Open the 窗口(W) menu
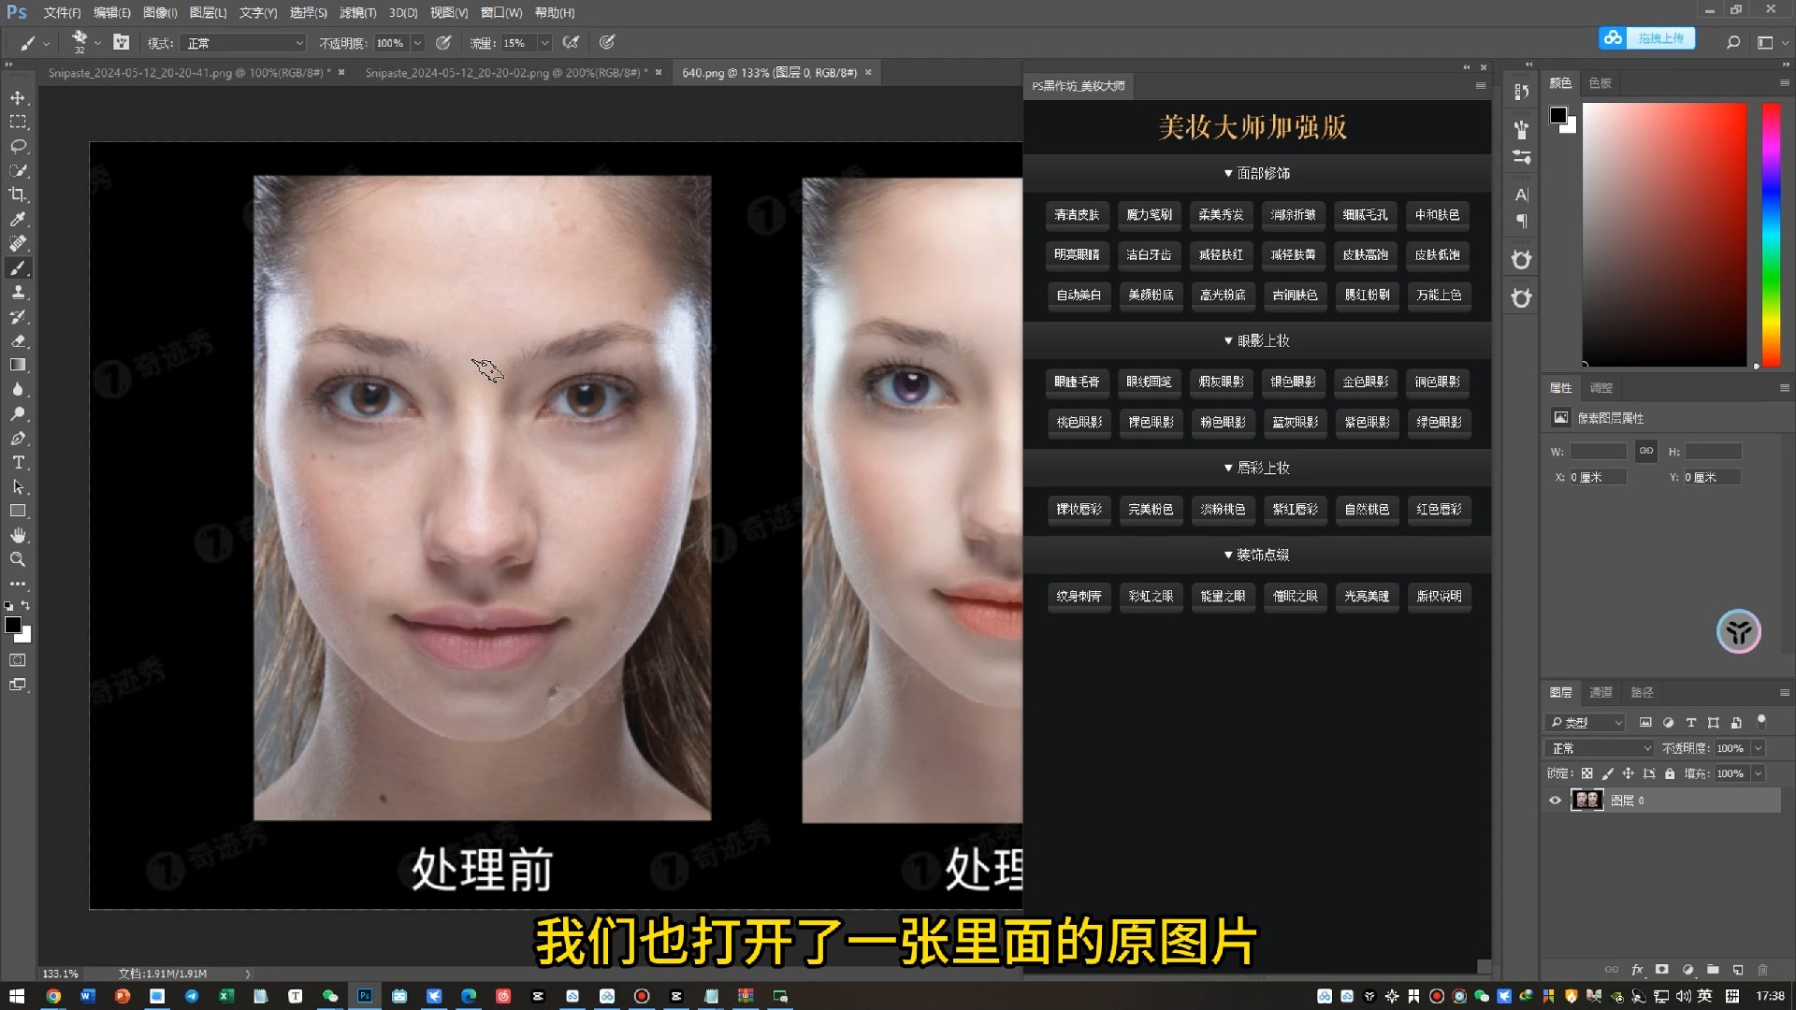 tap(501, 12)
